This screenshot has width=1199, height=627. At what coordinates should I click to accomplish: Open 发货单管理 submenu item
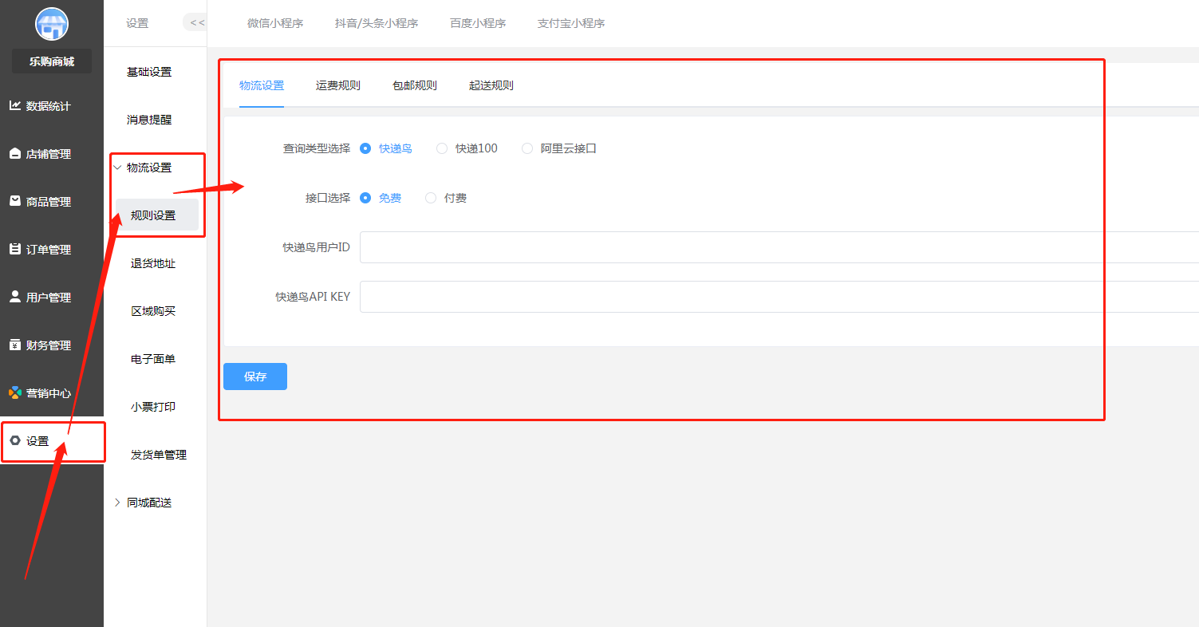pyautogui.click(x=159, y=455)
